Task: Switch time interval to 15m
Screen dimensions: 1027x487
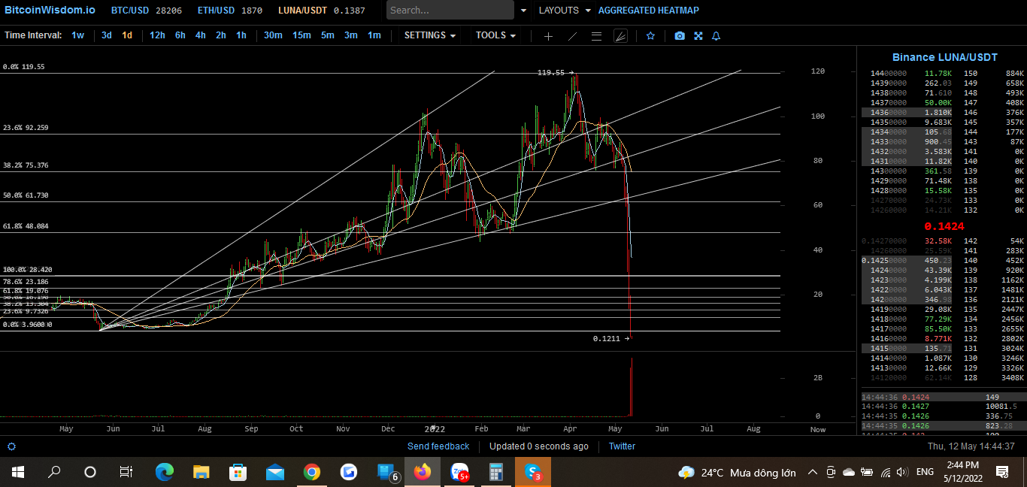Action: (x=301, y=35)
